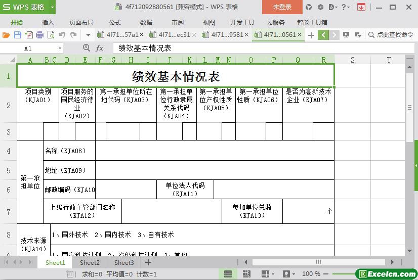The height and width of the screenshot is (280, 418).
Task: Close the 4f71...ec31 document tab
Action: pos(194,34)
